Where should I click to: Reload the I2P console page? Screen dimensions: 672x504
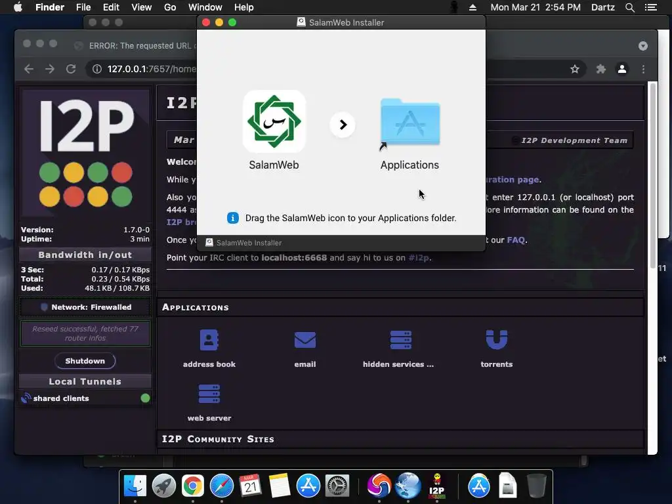click(x=71, y=69)
